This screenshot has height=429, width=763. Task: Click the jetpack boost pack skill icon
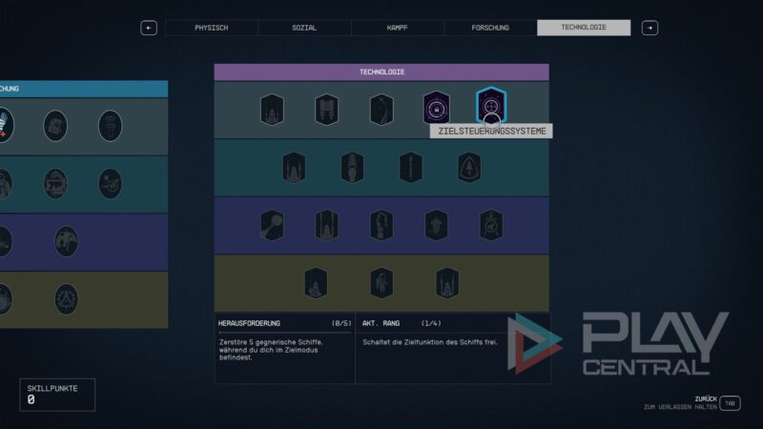327,109
